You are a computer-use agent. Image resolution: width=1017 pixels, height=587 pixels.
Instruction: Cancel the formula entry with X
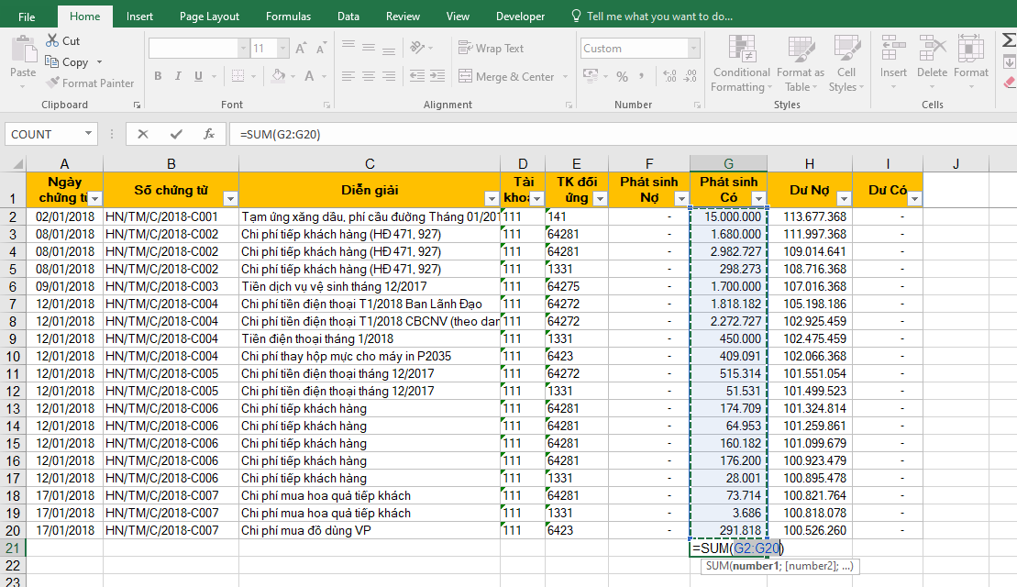143,134
